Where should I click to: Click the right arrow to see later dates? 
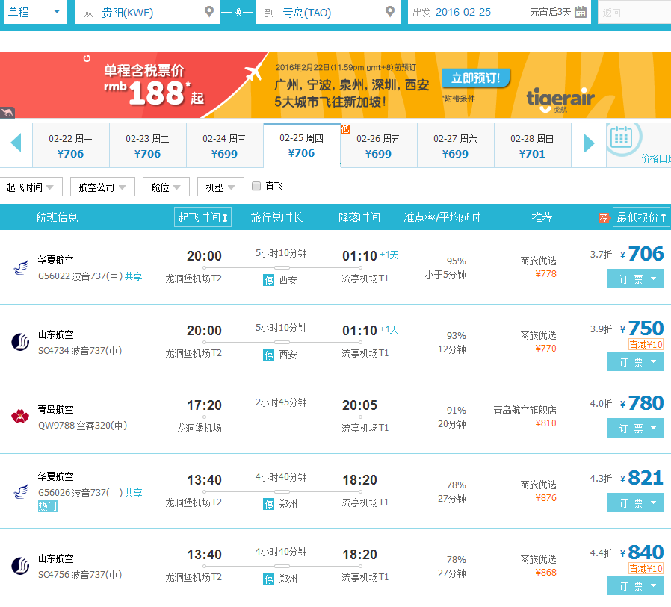coord(590,142)
